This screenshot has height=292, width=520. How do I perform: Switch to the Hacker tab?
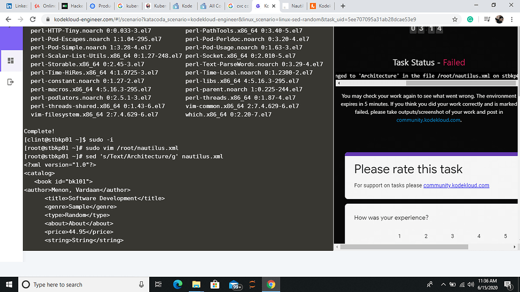pyautogui.click(x=72, y=6)
